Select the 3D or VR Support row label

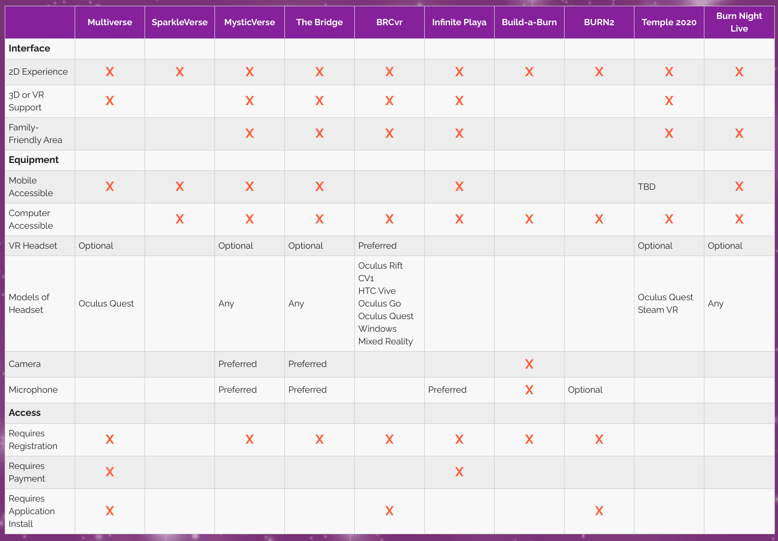[26, 101]
